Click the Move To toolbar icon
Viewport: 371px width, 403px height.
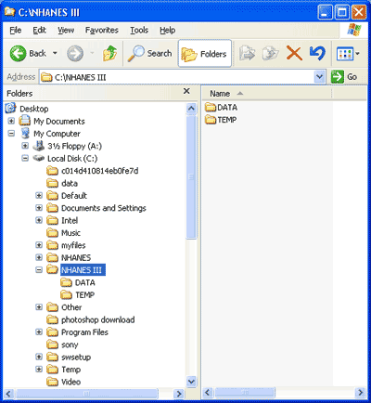pos(248,54)
